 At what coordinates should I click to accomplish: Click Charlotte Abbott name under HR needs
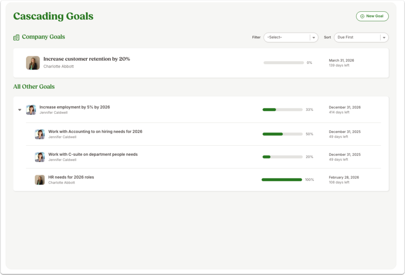click(62, 183)
